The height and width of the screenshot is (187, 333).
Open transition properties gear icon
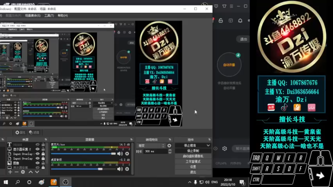(x=169, y=146)
